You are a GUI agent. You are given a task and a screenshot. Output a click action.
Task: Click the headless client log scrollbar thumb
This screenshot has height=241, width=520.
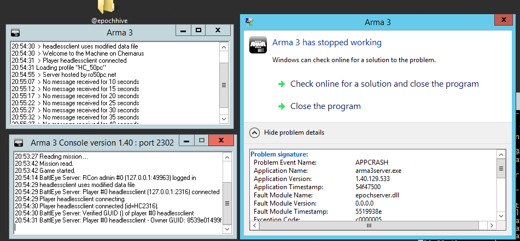click(224, 85)
